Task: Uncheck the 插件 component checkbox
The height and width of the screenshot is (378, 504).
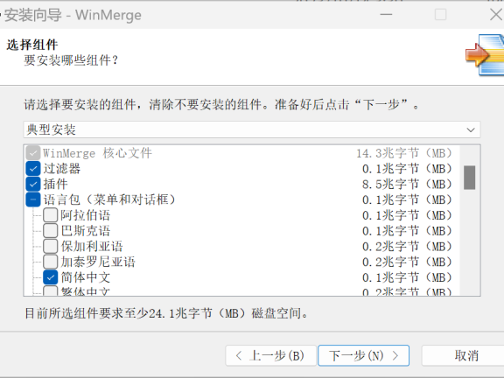Action: click(x=32, y=184)
